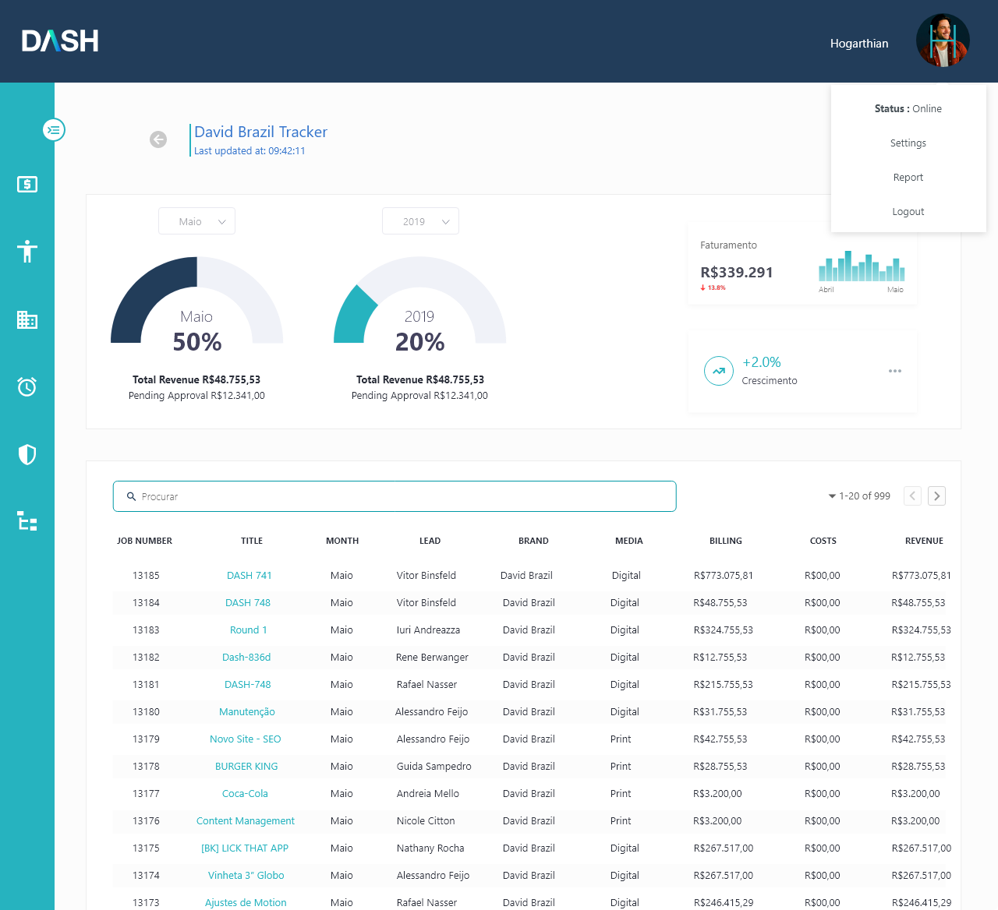Open the DASH 741 job link
The width and height of the screenshot is (998, 910).
[x=249, y=576]
